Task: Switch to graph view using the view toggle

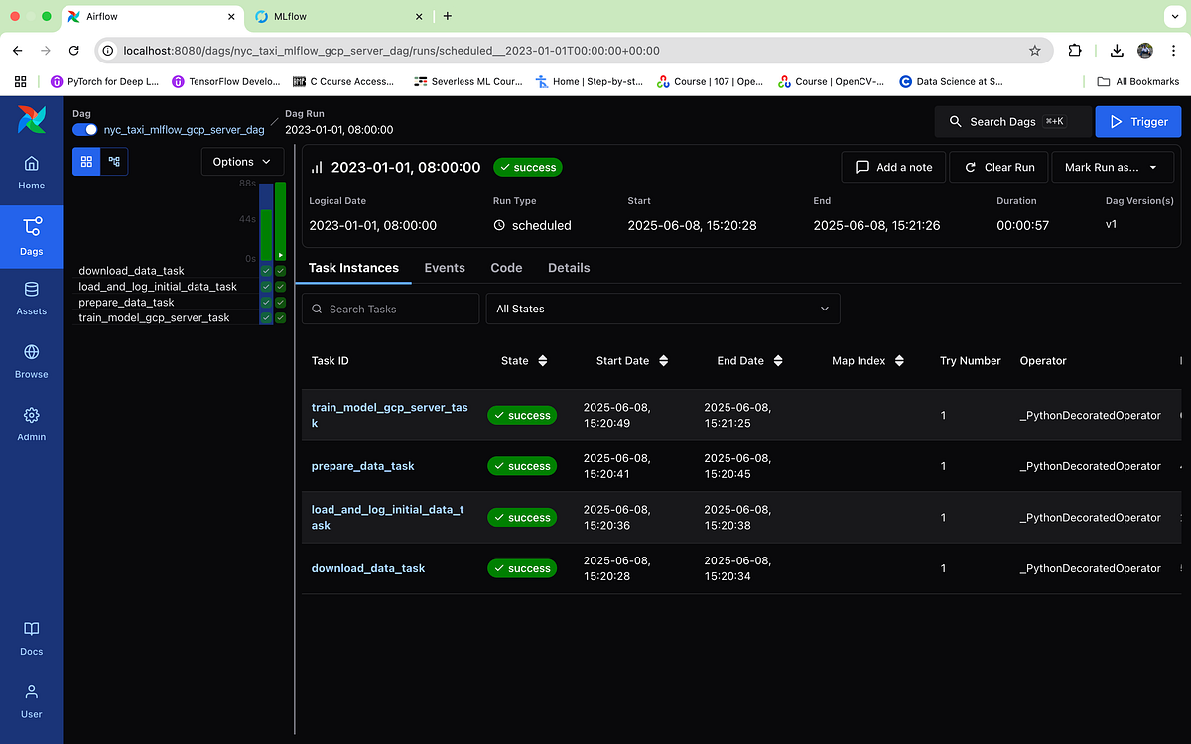Action: click(112, 161)
